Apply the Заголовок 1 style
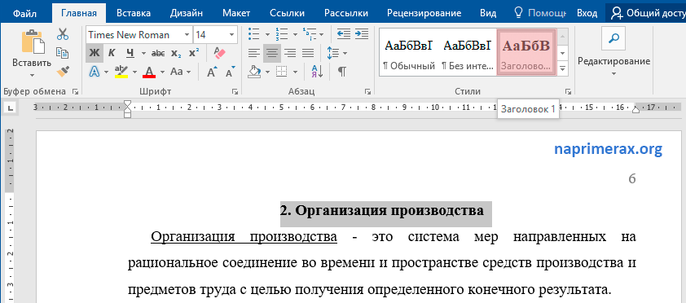The height and width of the screenshot is (303, 686). (x=526, y=52)
